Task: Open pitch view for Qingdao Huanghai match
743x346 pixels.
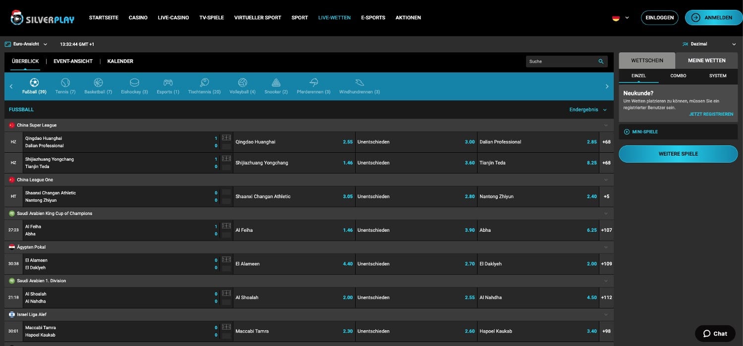Action: (x=226, y=137)
